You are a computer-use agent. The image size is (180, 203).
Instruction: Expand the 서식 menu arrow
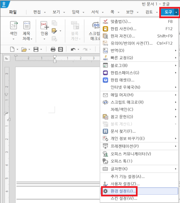103,13
